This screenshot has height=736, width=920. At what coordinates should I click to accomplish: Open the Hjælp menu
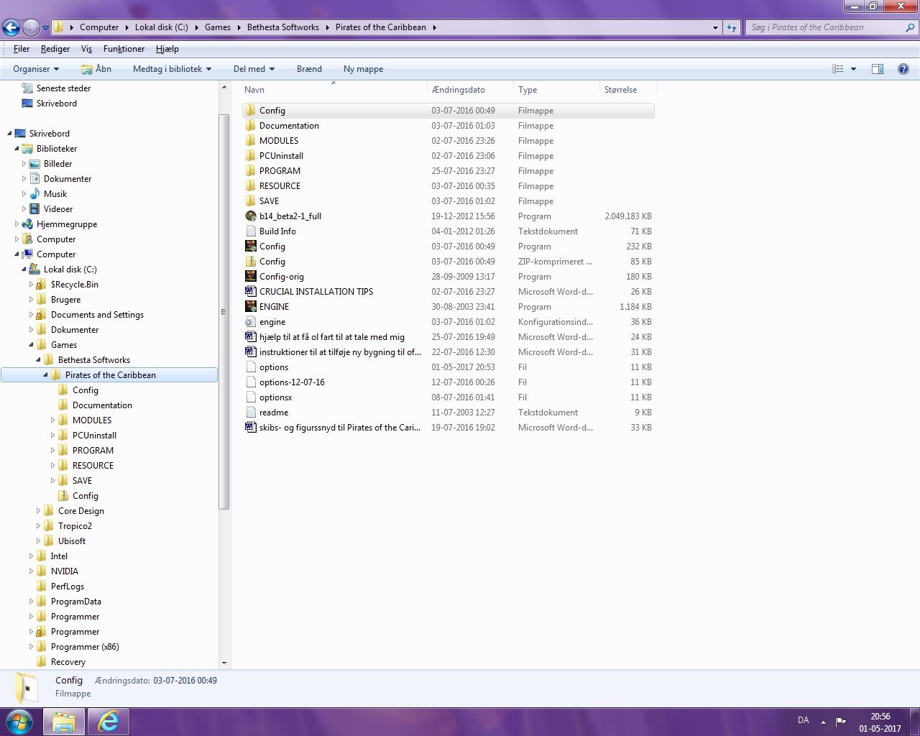point(167,49)
